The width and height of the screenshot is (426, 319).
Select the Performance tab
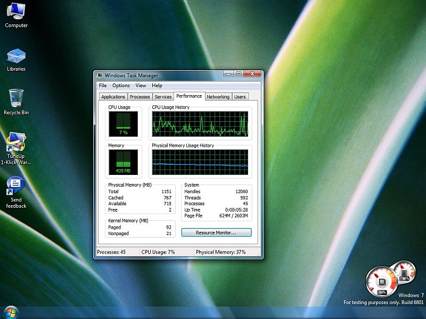(x=189, y=96)
